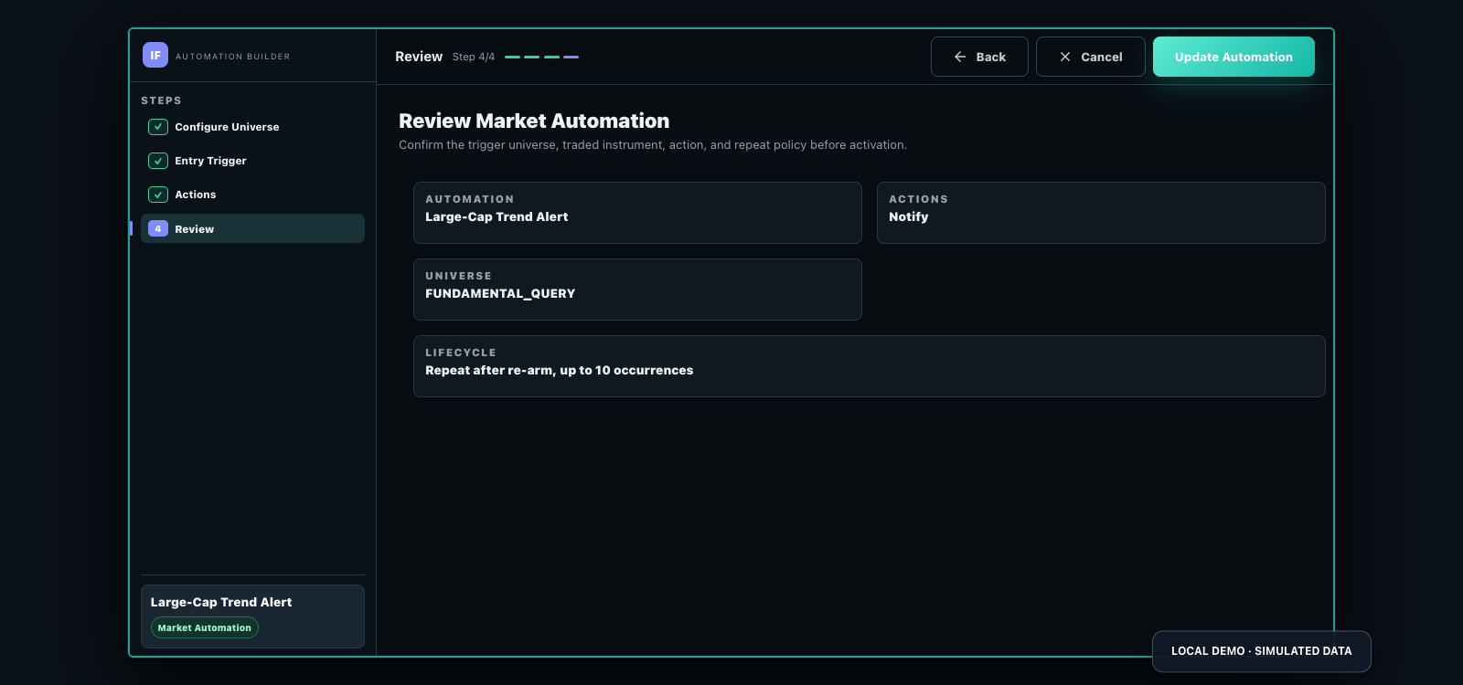
Task: Click the Actions card showing Notify
Action: pos(1101,213)
